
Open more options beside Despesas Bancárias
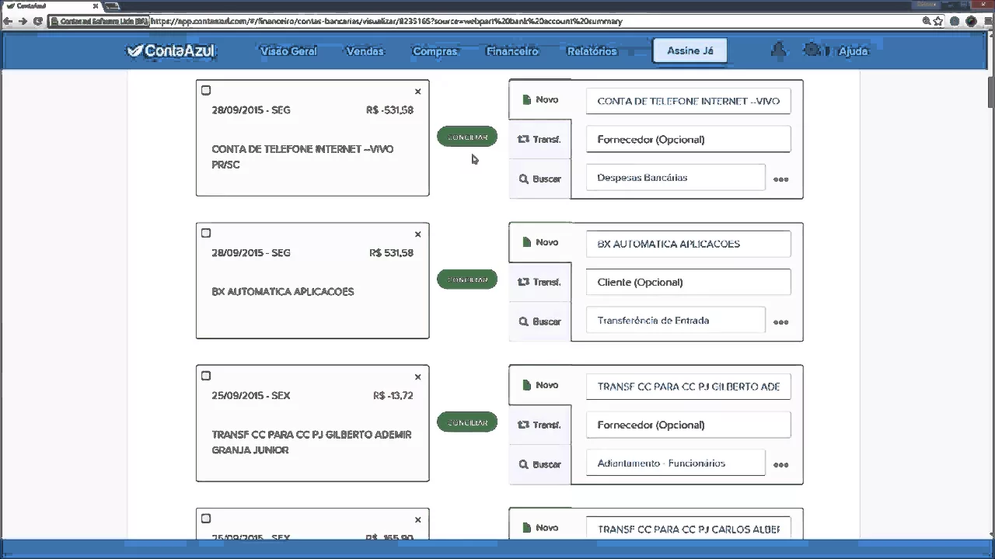click(781, 179)
